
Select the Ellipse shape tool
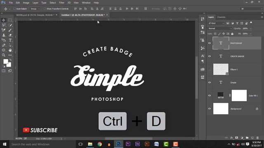point(4,50)
